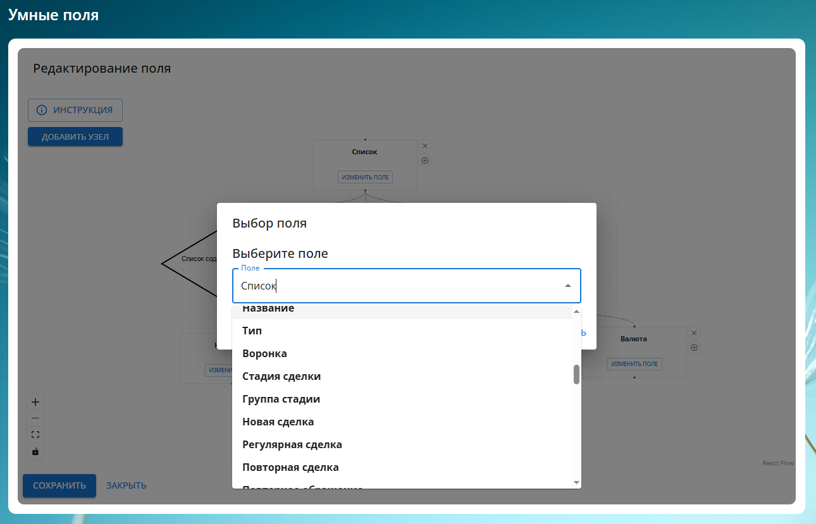Click the plus icon beside Валюта node
The height and width of the screenshot is (524, 816).
694,348
